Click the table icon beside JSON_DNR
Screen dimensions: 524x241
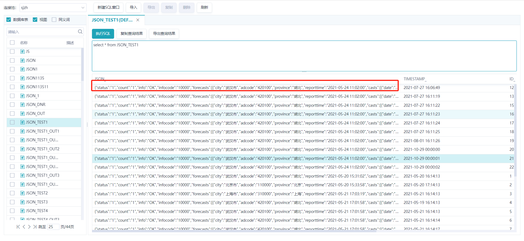[x=23, y=105]
